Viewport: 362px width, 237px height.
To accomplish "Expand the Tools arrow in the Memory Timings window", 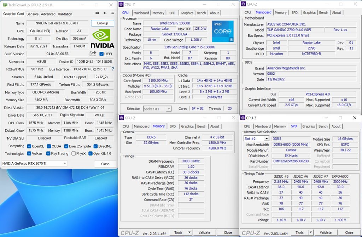I will tap(189, 232).
